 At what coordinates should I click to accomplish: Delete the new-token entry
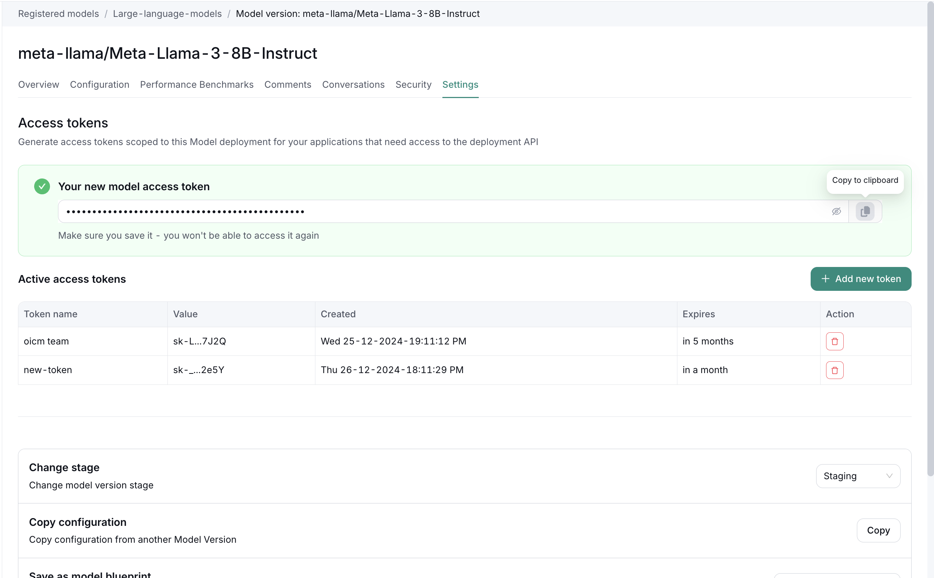coord(834,370)
